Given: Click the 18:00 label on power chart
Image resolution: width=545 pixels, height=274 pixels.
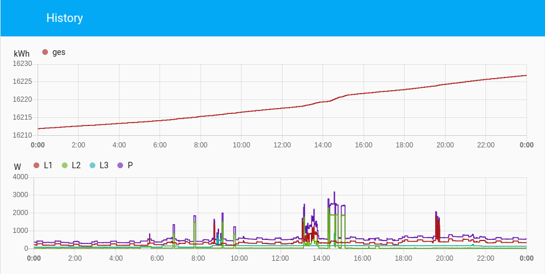Looking at the screenshot, I should click(x=403, y=258).
